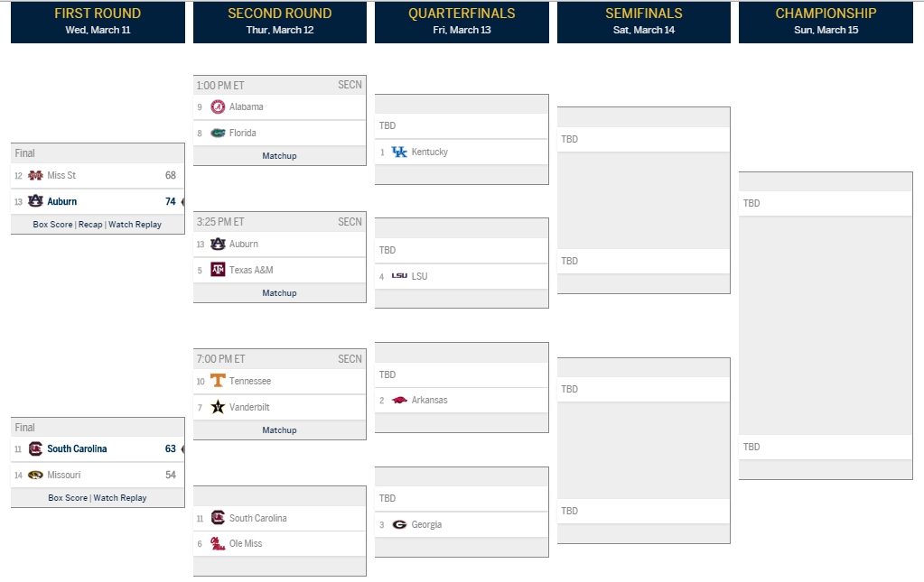Click the Ole Miss logo

218,544
